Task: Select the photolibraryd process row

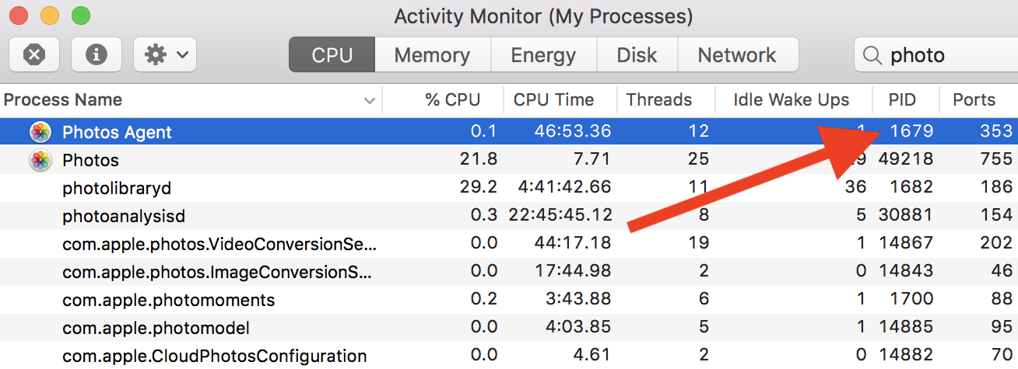Action: 117,189
